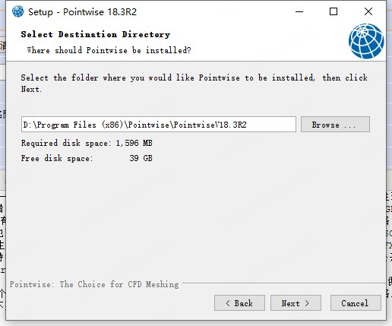Maximize the Pointwise setup window
The width and height of the screenshot is (392, 326).
click(334, 11)
